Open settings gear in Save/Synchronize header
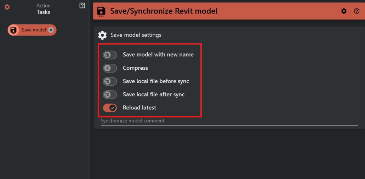Image resolution: width=365 pixels, height=179 pixels. 344,11
